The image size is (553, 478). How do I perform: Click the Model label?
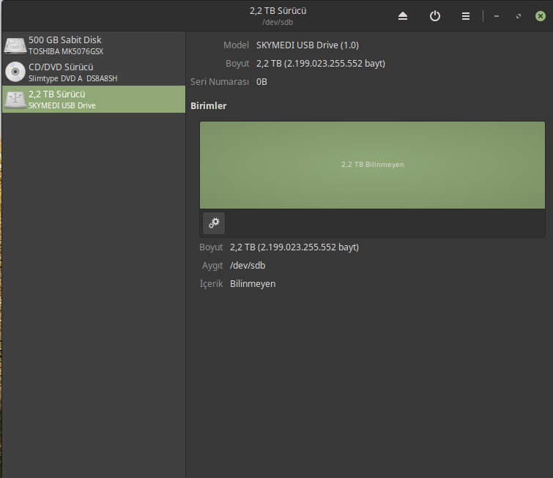point(236,45)
